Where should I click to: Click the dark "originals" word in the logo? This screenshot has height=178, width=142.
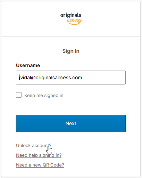coord(71,15)
